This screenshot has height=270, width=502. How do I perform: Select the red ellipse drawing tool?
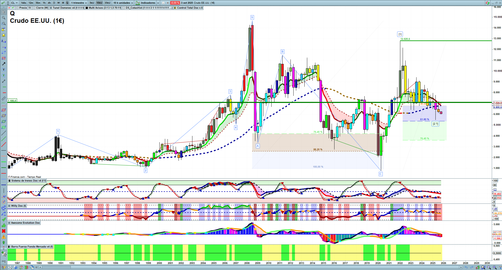click(x=4, y=110)
